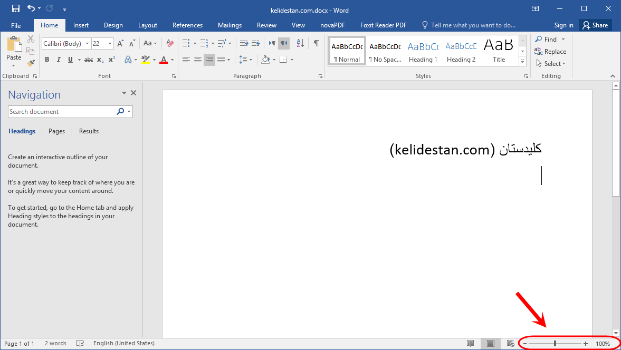Sort text with the A-Z sort icon

[x=300, y=43]
